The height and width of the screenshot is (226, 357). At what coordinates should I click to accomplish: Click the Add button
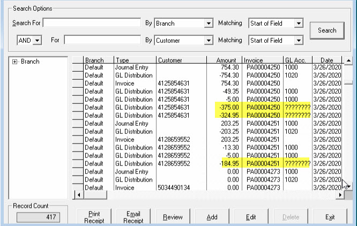coord(212,217)
